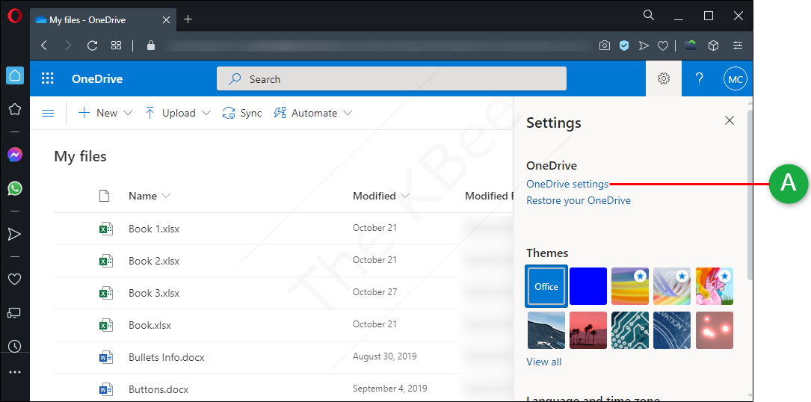This screenshot has width=811, height=402.
Task: Click View all themes link
Action: click(543, 362)
